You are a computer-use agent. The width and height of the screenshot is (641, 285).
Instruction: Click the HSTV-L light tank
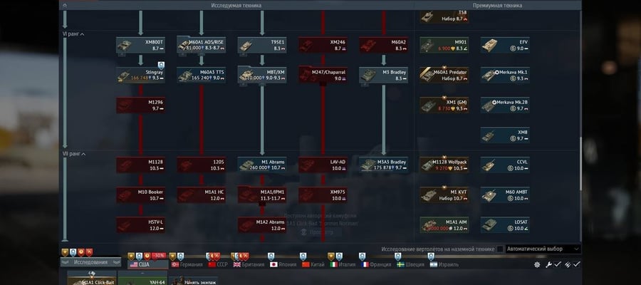(x=140, y=225)
